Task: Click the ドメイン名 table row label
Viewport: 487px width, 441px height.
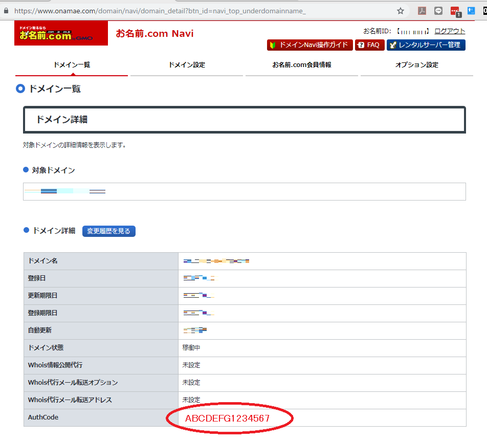Action: (43, 261)
